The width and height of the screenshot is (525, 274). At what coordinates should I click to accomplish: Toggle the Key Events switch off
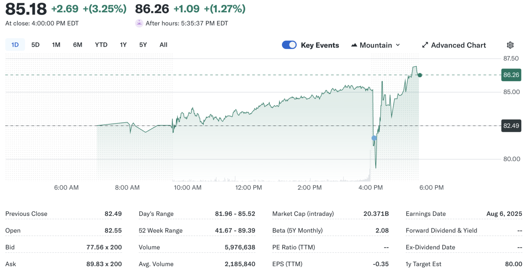pos(289,45)
